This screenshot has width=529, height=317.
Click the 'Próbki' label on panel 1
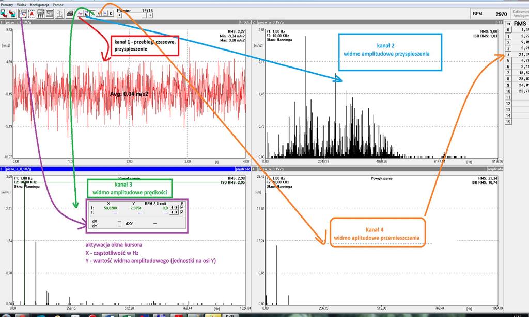pyautogui.click(x=245, y=22)
